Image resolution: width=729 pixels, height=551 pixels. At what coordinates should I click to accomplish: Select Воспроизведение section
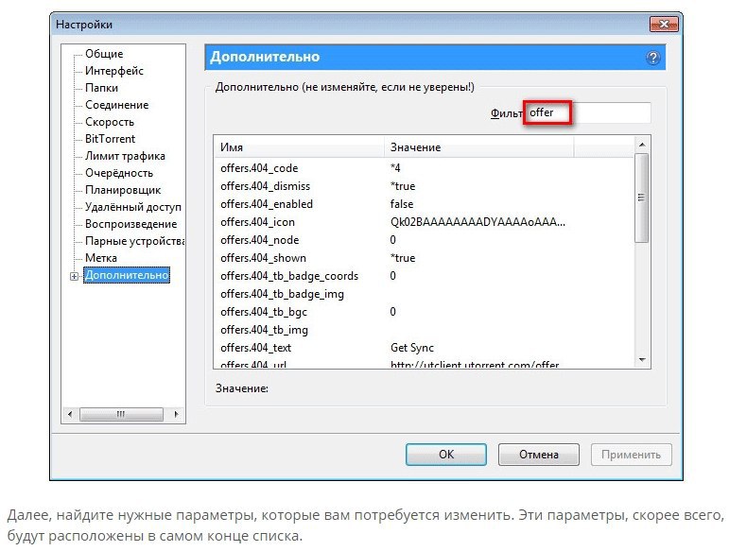131,224
